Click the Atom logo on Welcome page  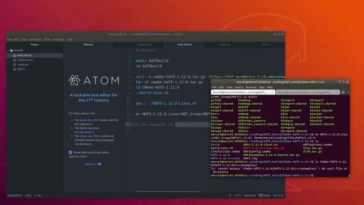coord(94,80)
